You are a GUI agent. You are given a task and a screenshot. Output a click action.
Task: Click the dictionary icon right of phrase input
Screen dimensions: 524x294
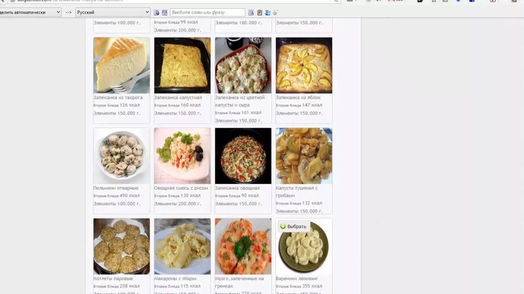click(x=251, y=13)
